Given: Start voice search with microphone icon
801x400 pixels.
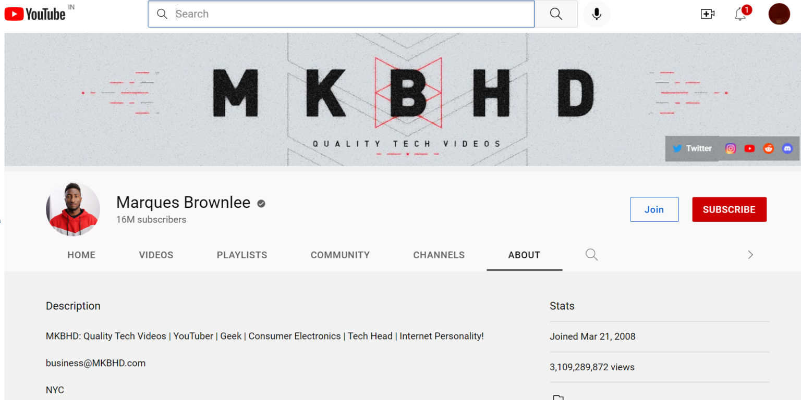Looking at the screenshot, I should pyautogui.click(x=597, y=14).
